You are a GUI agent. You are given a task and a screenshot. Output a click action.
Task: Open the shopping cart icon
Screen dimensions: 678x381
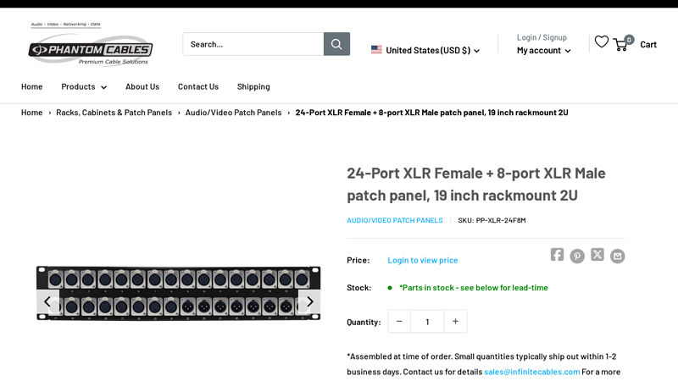(621, 43)
